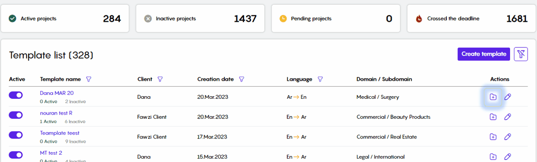The image size is (537, 162).
Task: Open Language column filter
Action: click(320, 79)
